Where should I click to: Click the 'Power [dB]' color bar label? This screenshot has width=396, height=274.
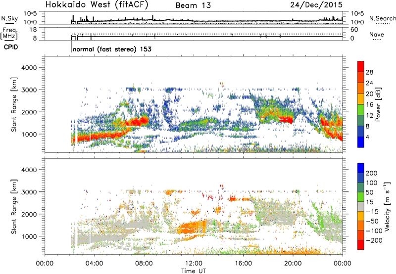click(378, 104)
